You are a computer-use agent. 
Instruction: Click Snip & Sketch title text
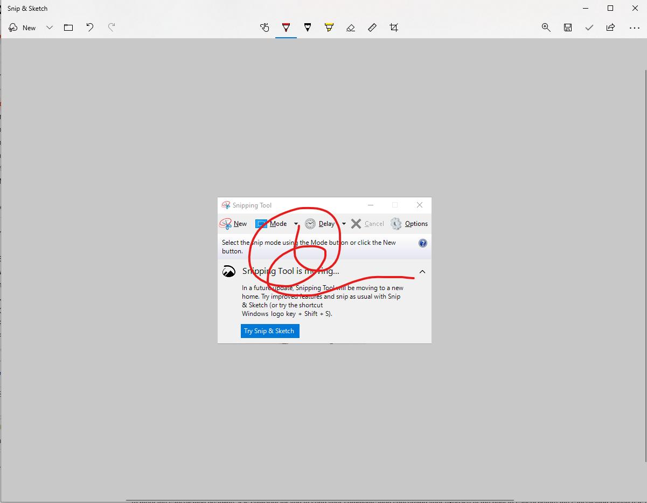[27, 9]
